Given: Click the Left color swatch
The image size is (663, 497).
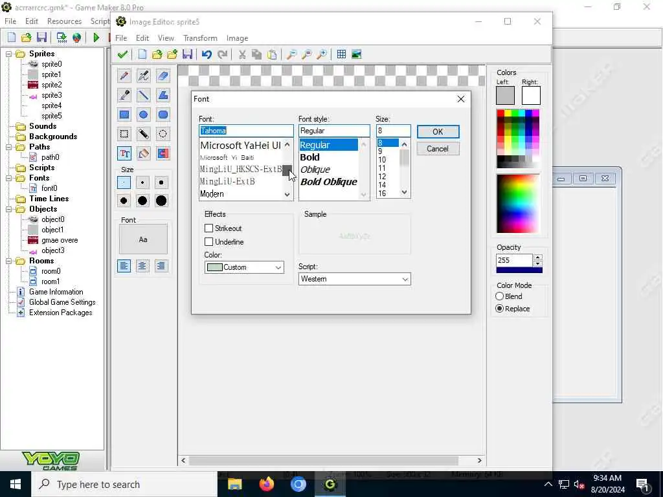Looking at the screenshot, I should click(505, 96).
